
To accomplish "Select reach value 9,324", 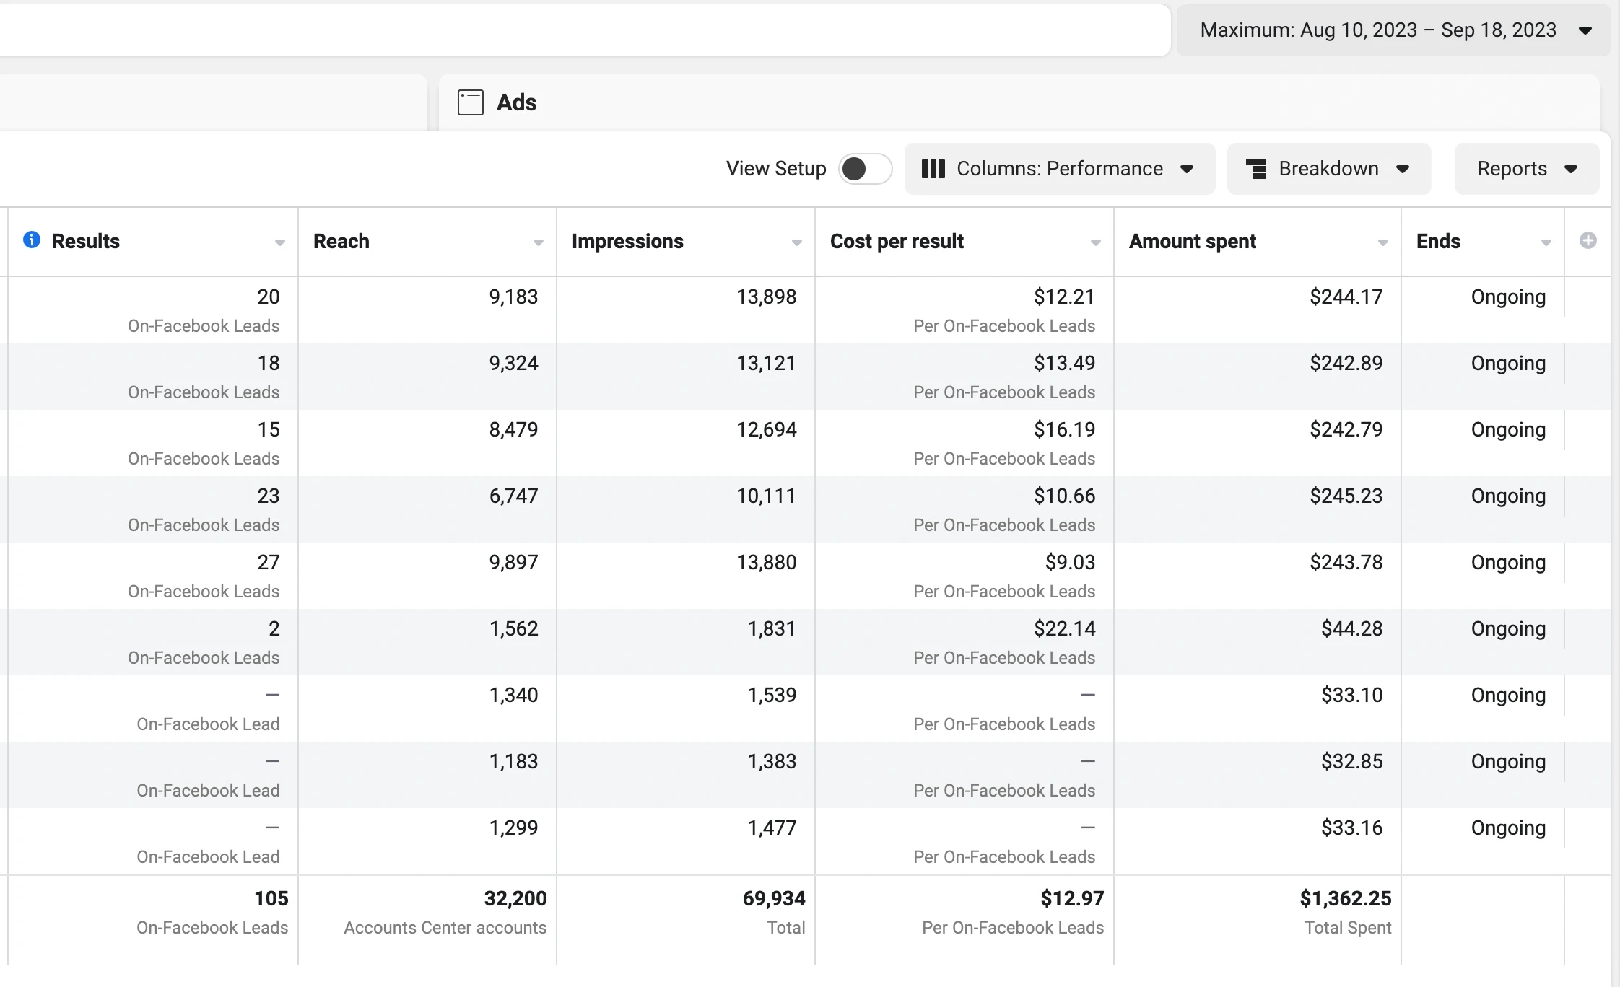I will pyautogui.click(x=513, y=363).
